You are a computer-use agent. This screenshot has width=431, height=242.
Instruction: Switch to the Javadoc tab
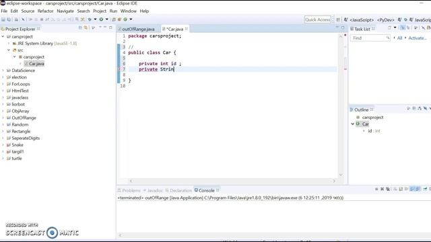click(153, 190)
